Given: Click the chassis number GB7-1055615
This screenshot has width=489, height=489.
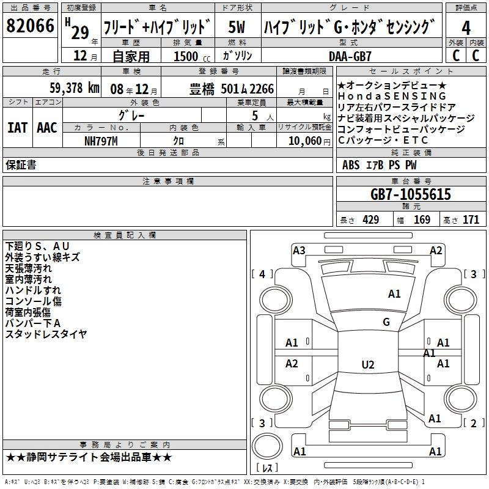Looking at the screenshot, I should (x=411, y=194).
